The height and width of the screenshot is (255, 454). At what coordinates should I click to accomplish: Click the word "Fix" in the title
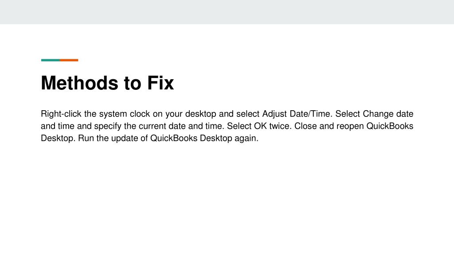pos(160,83)
